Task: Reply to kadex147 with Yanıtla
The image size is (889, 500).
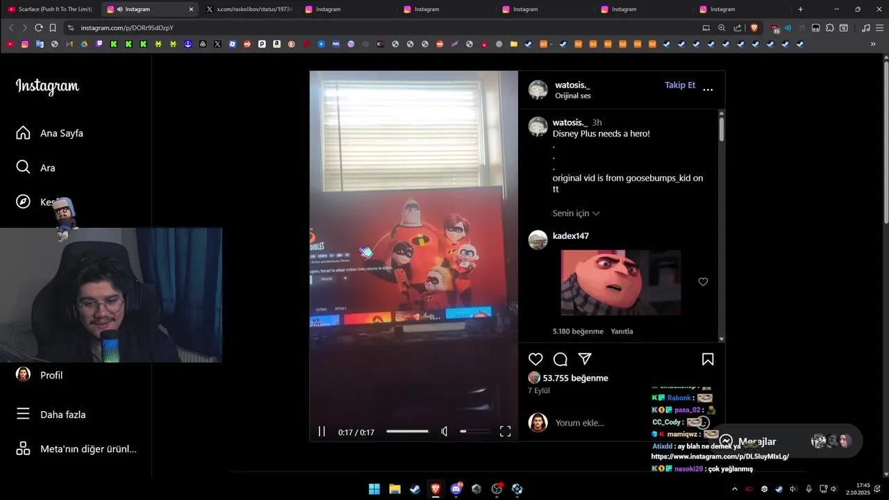Action: pyautogui.click(x=622, y=331)
